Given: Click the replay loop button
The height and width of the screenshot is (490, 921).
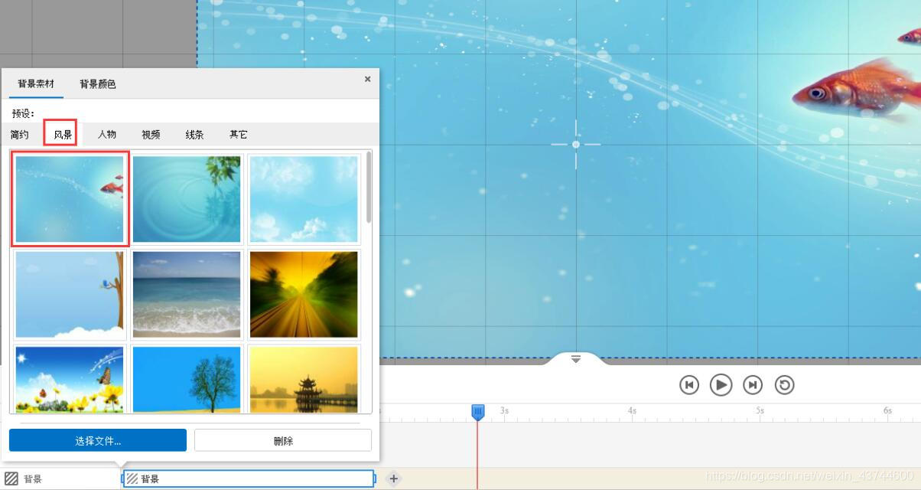Looking at the screenshot, I should 784,384.
